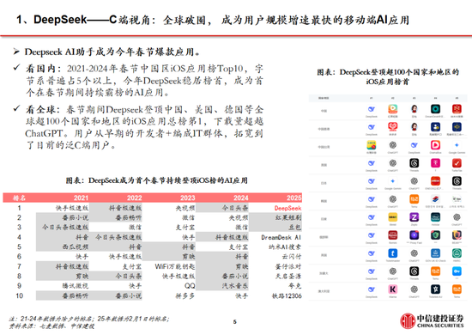Image resolution: width=472 pixels, height=335 pixels.
Task: Click the blue Ticketmaster t app icon
Action: [393, 253]
